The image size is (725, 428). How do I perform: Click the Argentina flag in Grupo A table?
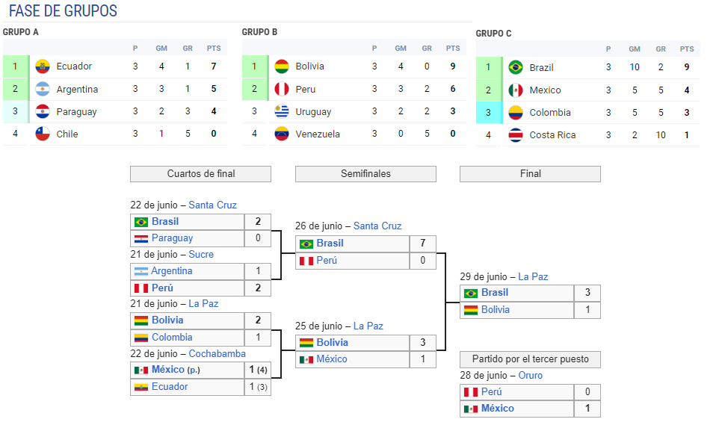(43, 90)
